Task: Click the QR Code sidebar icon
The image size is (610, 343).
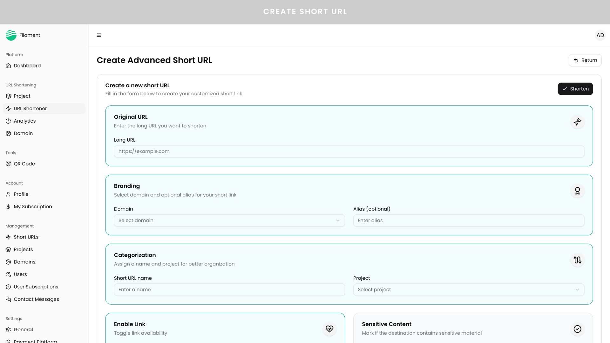Action: tap(8, 164)
